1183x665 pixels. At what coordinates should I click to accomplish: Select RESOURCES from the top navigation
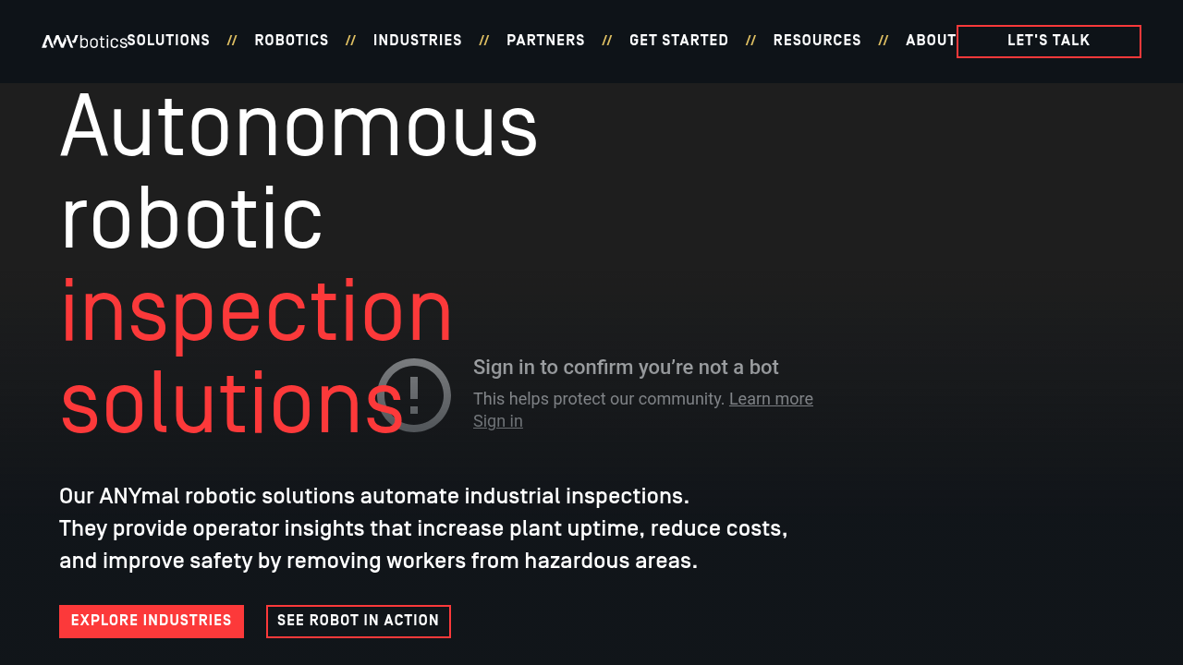click(817, 41)
